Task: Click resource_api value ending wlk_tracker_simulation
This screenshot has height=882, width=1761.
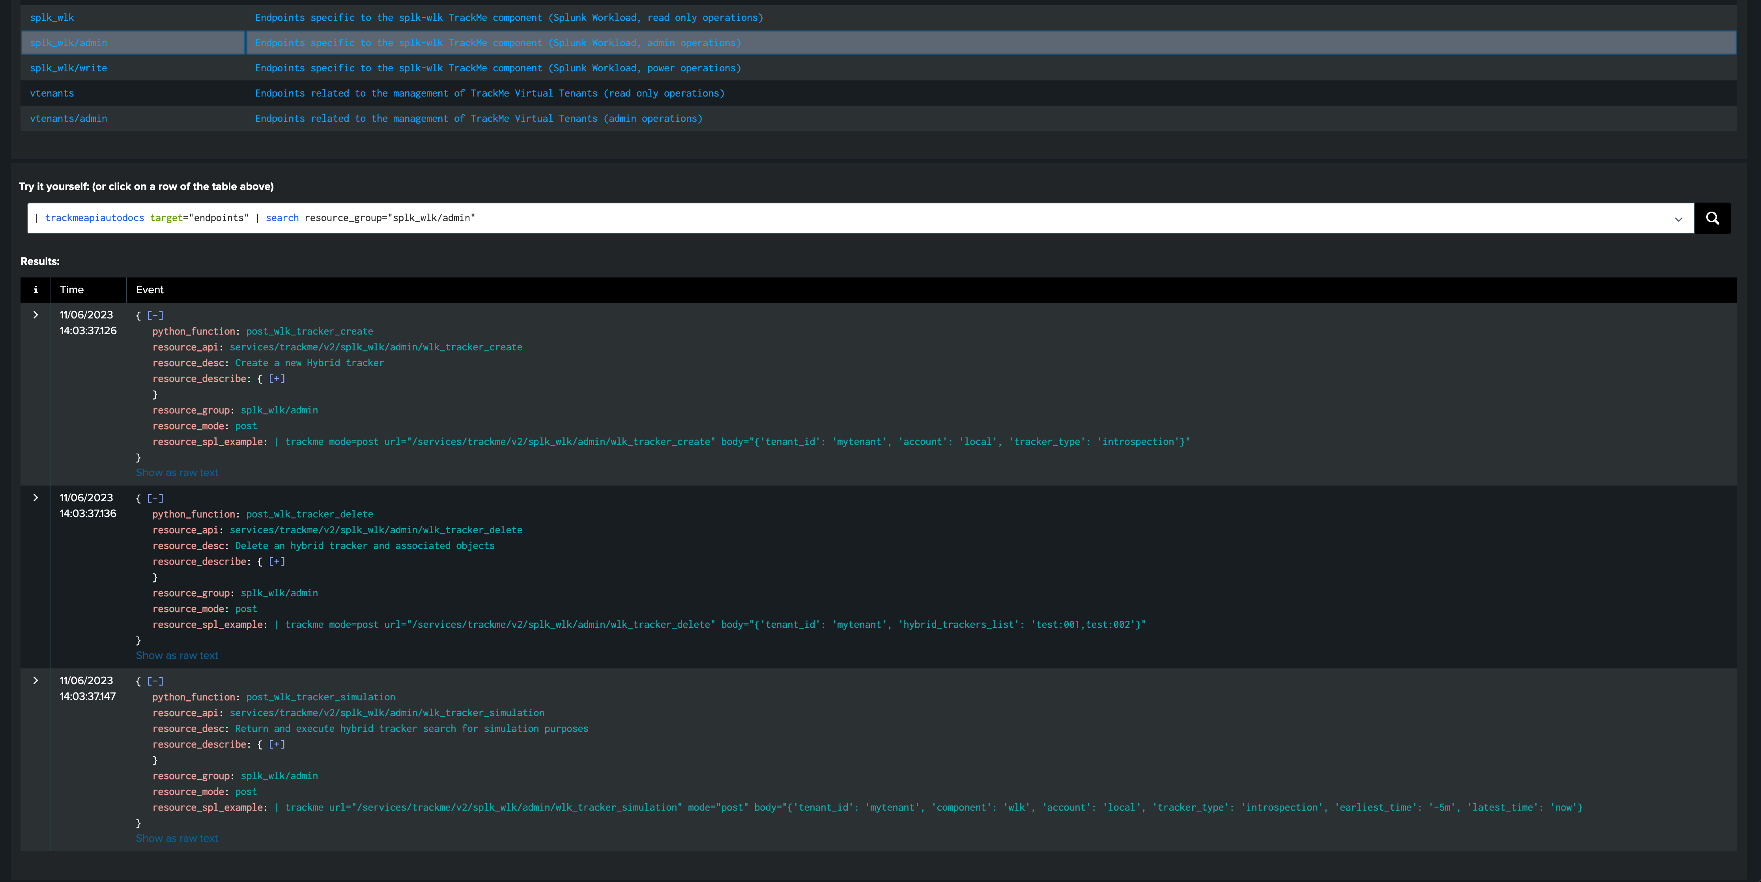Action: (387, 713)
